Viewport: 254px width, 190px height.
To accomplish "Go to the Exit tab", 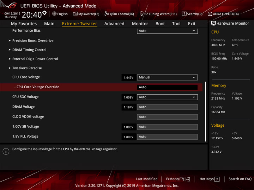I will [192, 24].
